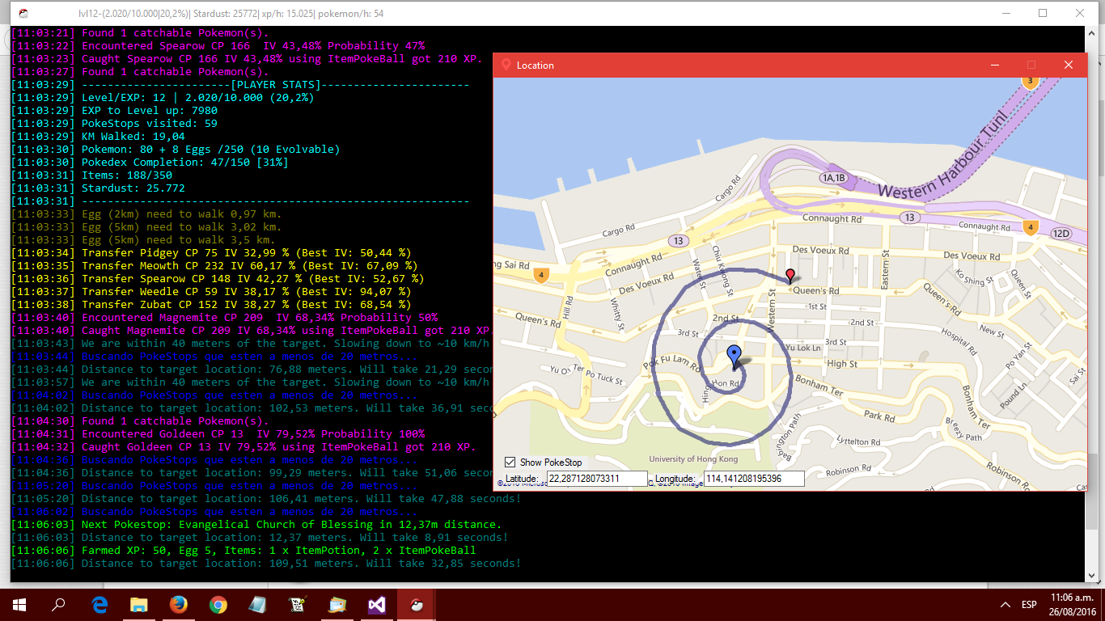This screenshot has width=1105, height=621.
Task: Click the 'Encountered Magnemite CP 209' log line
Action: click(x=225, y=318)
